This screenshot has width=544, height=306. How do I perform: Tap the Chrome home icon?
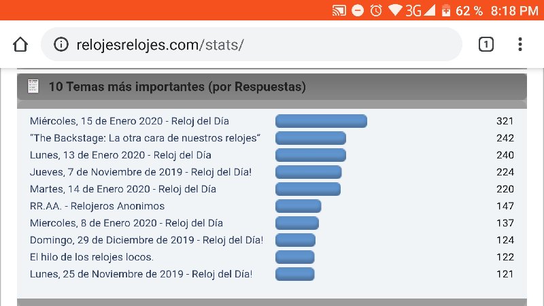pos(20,44)
